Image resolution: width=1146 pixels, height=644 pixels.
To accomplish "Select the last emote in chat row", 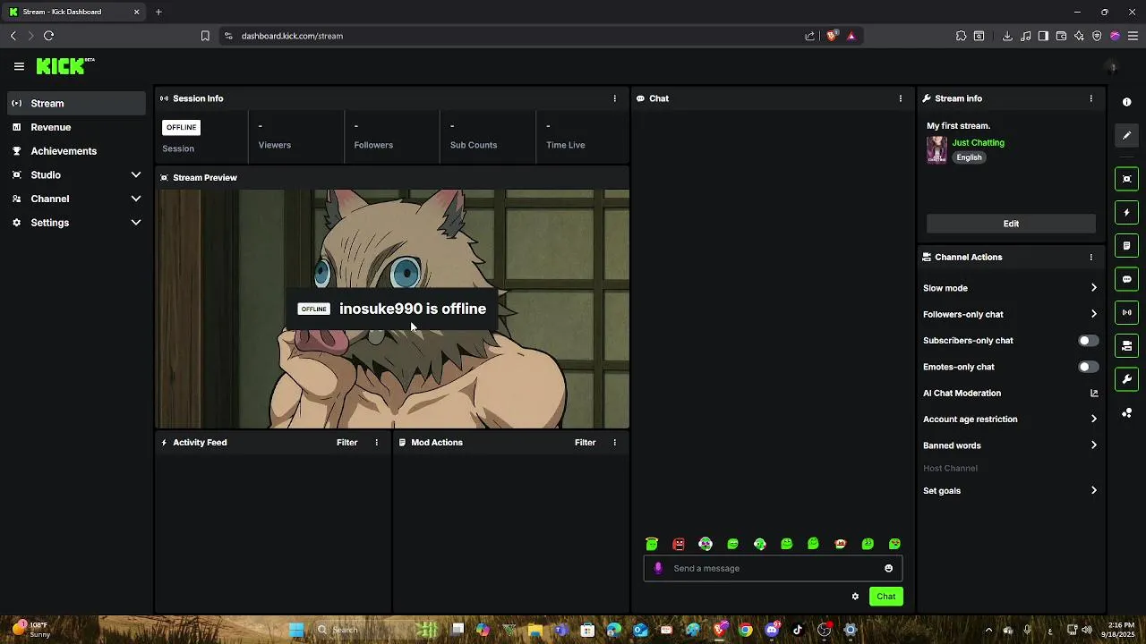I will tap(894, 544).
